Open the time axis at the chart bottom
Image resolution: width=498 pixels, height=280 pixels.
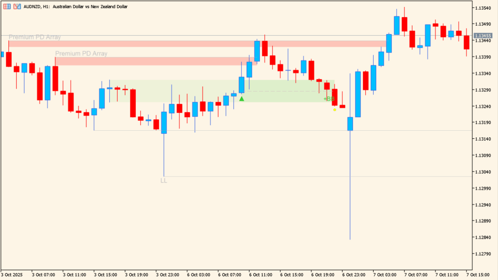pyautogui.click(x=249, y=274)
